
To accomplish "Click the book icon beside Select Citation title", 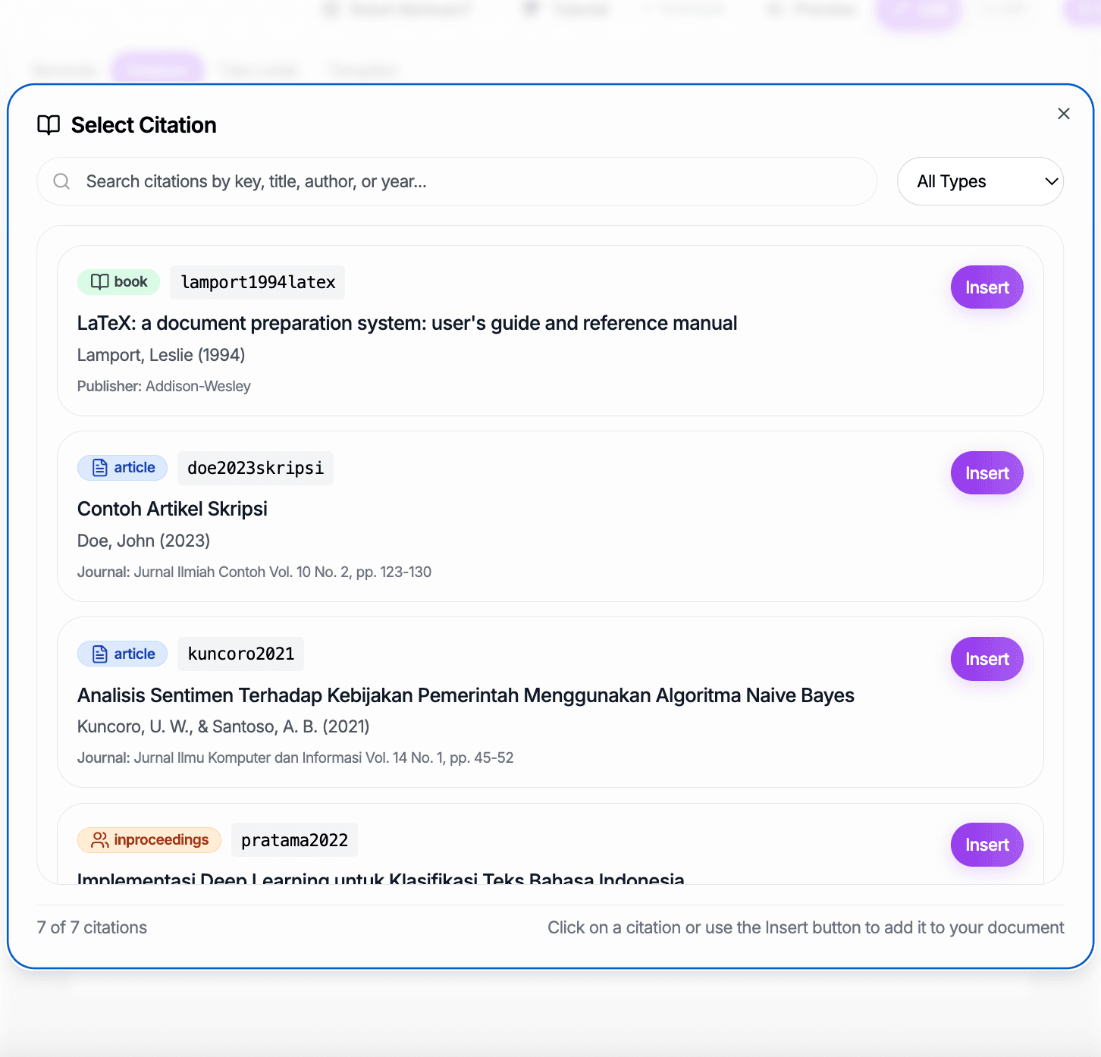I will coord(48,125).
